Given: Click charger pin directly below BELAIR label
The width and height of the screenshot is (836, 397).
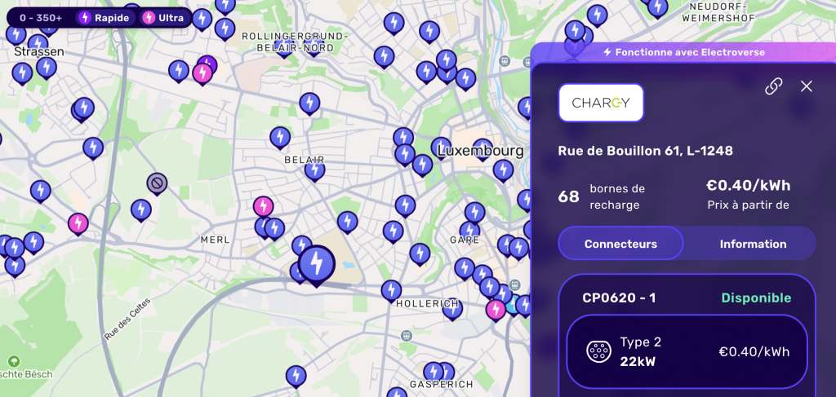Looking at the screenshot, I should [314, 170].
